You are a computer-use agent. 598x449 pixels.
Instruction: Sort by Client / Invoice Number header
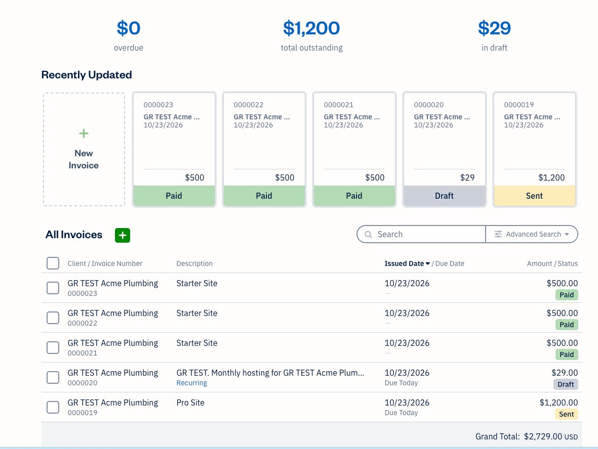click(105, 263)
